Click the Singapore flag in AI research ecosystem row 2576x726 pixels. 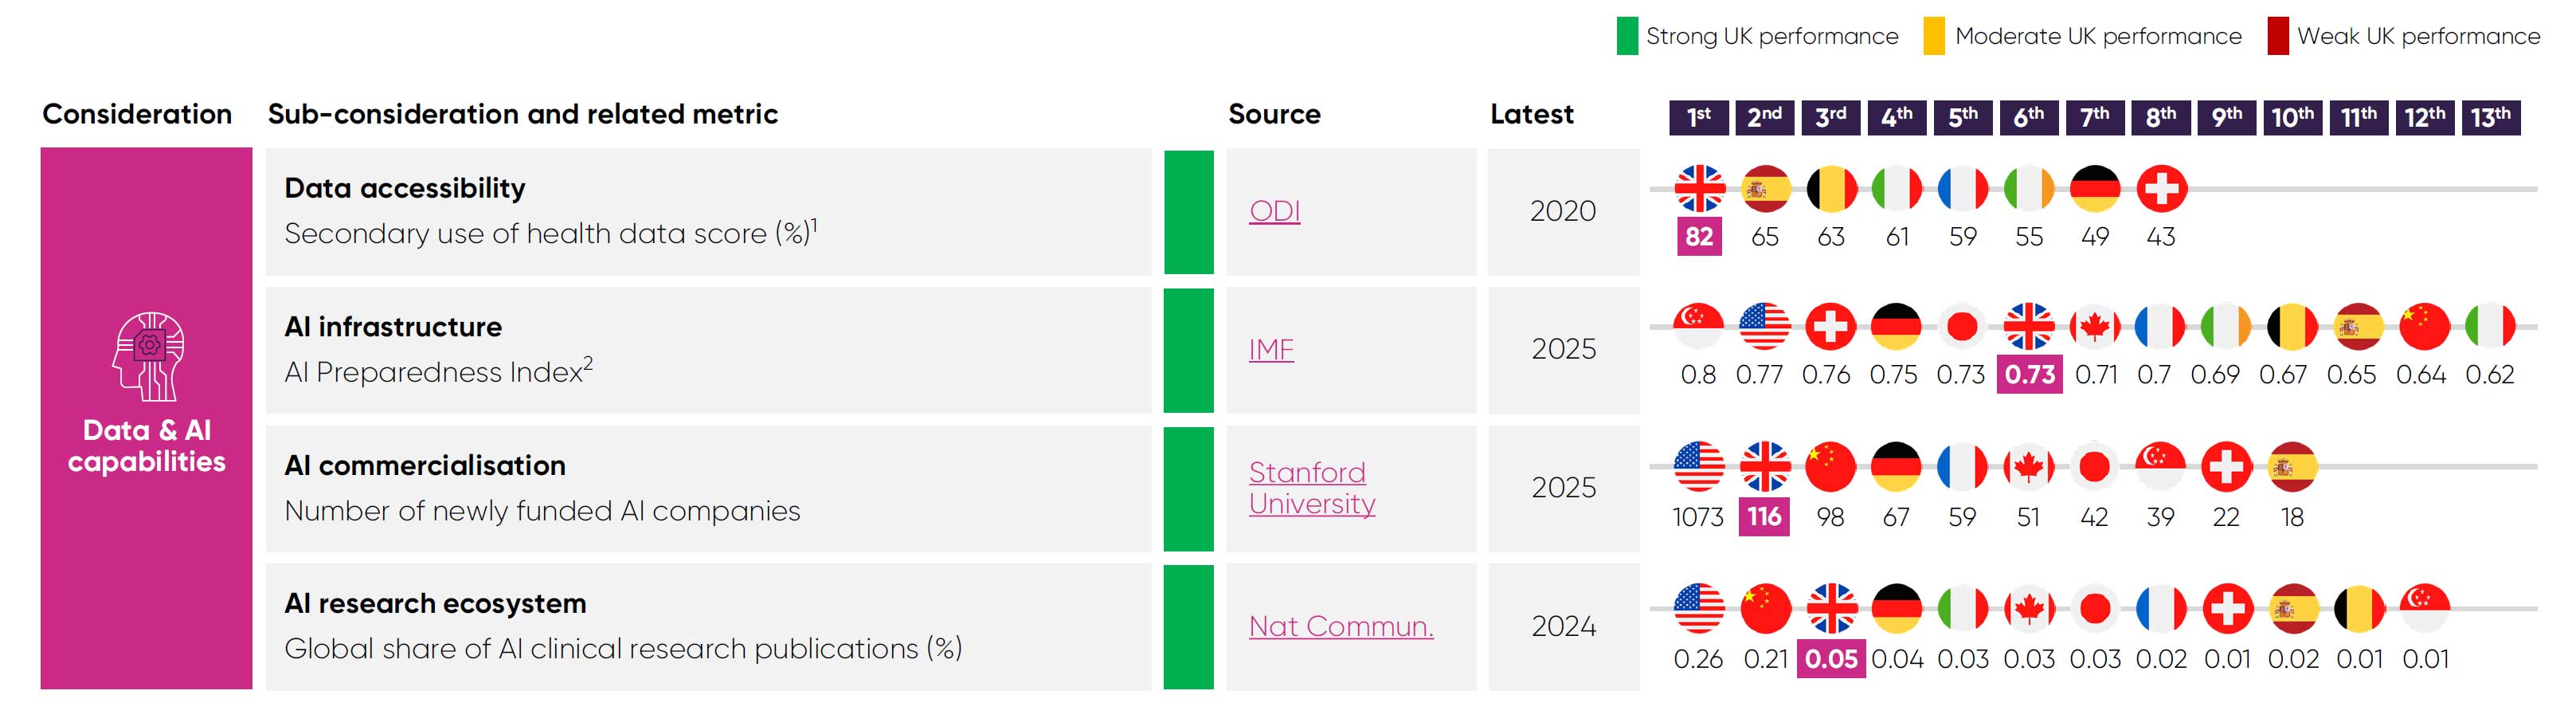pyautogui.click(x=2424, y=608)
